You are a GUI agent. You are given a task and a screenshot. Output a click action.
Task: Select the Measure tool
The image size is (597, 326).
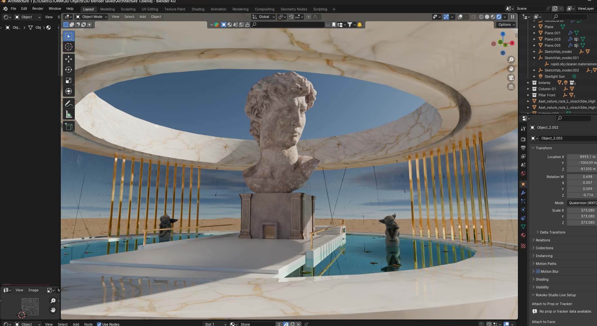69,114
